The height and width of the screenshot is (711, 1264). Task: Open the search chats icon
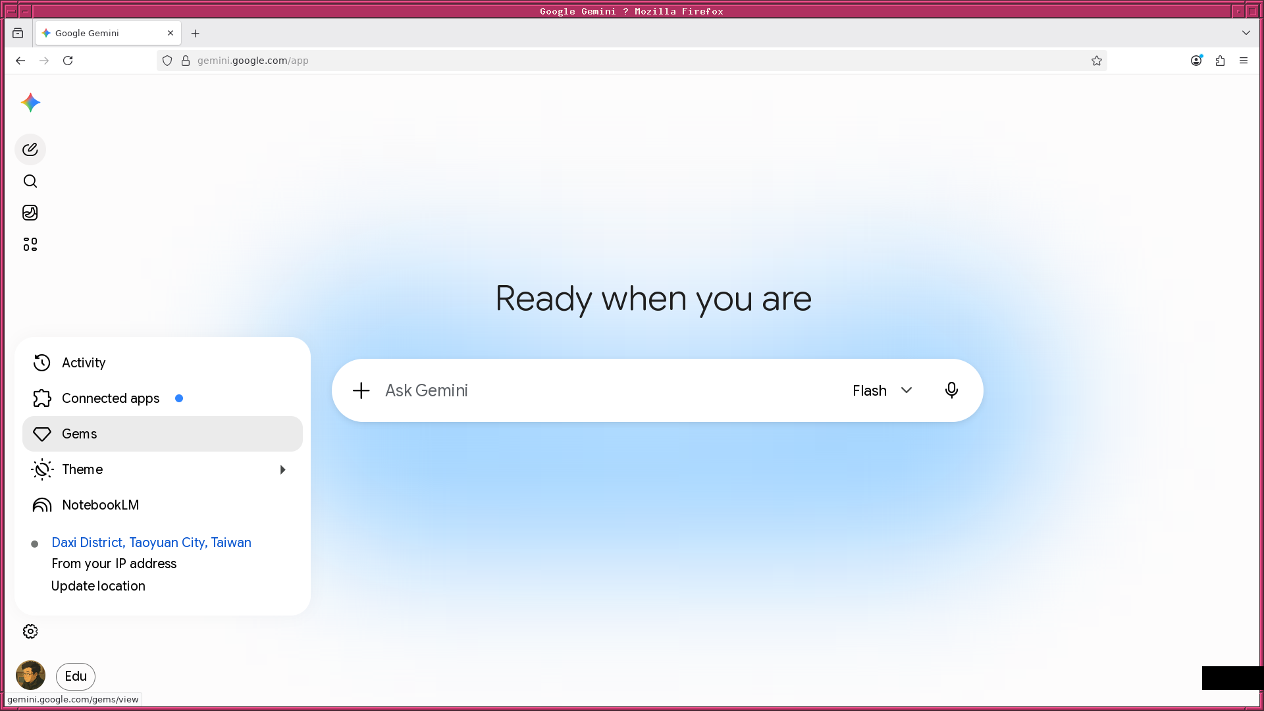(30, 181)
